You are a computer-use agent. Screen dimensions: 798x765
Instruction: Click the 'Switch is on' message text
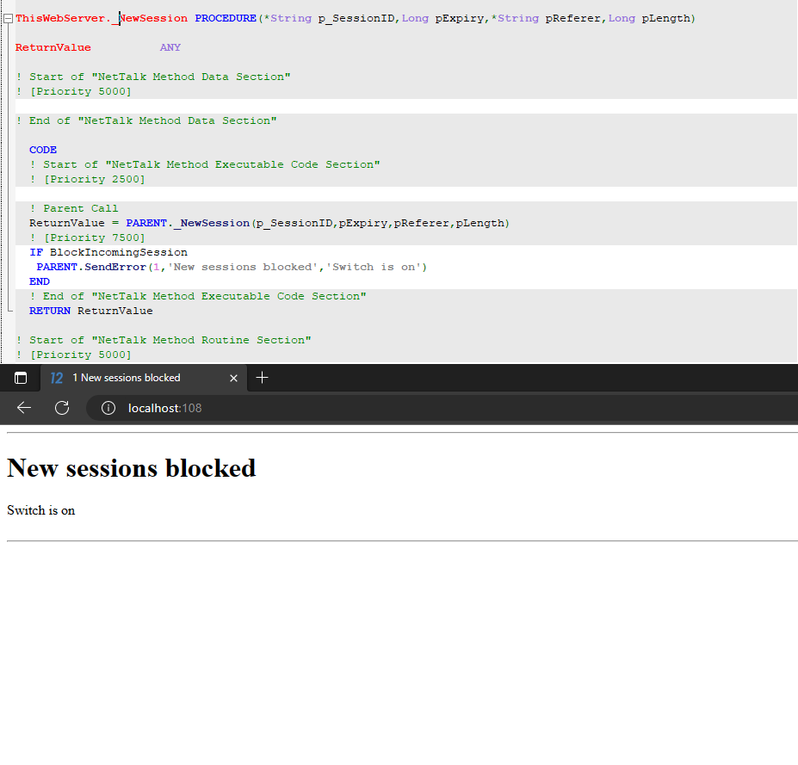point(41,510)
